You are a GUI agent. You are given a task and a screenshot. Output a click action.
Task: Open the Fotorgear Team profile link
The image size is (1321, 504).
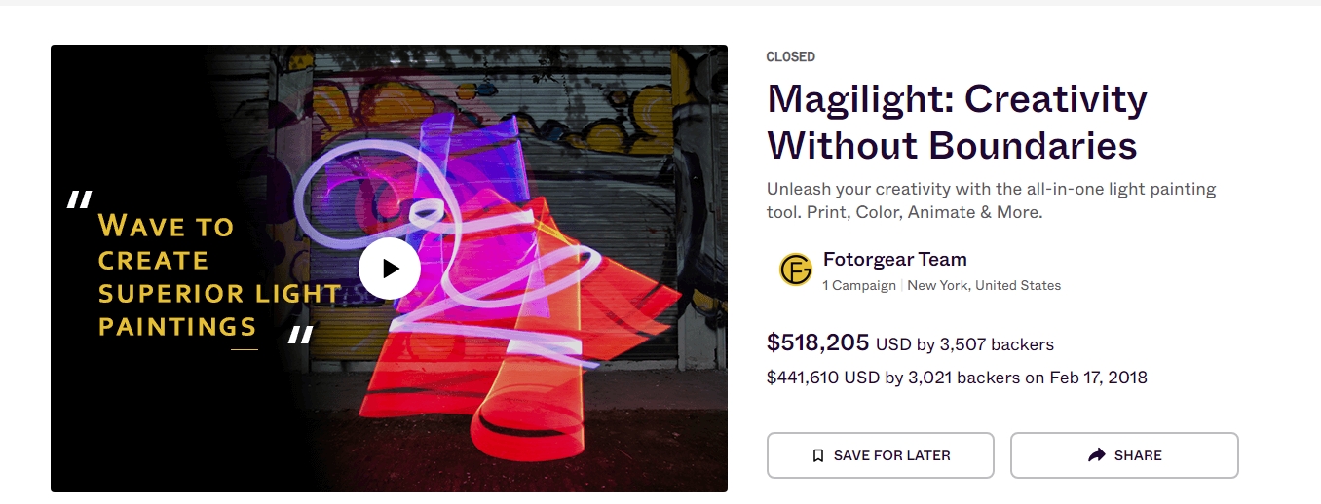pos(894,259)
